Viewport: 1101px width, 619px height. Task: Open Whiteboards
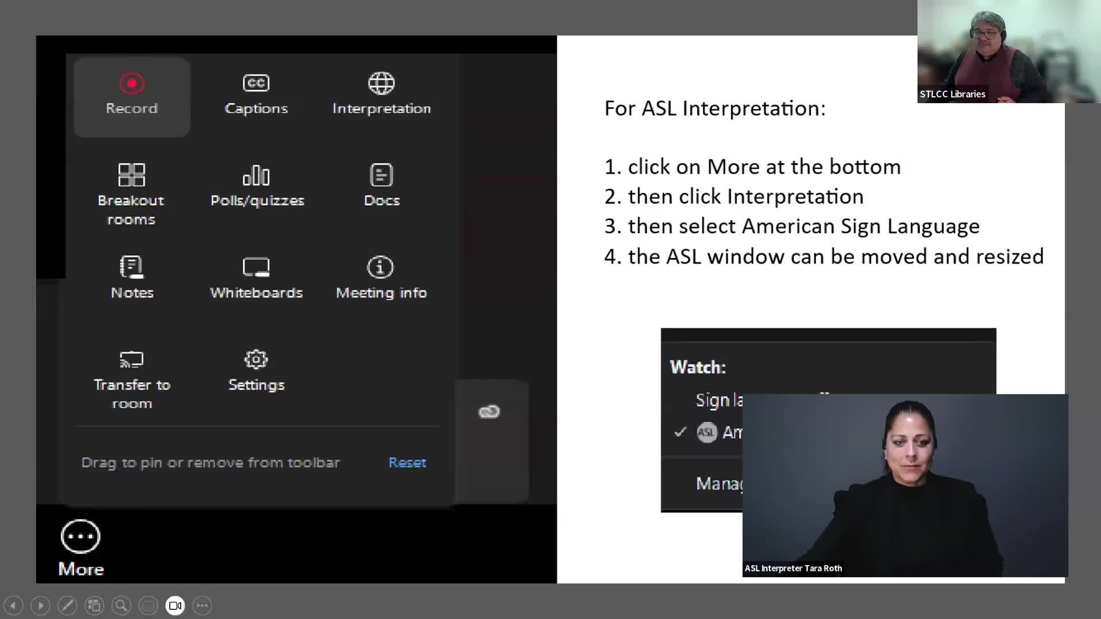pyautogui.click(x=256, y=278)
